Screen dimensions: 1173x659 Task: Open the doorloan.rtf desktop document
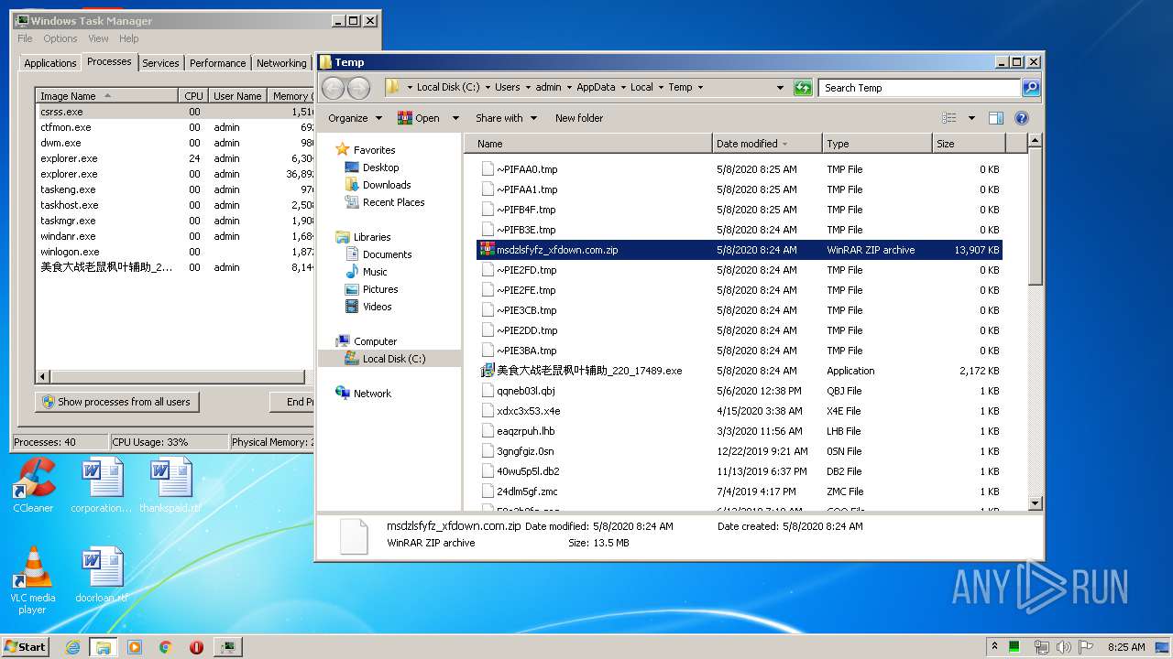pyautogui.click(x=102, y=576)
